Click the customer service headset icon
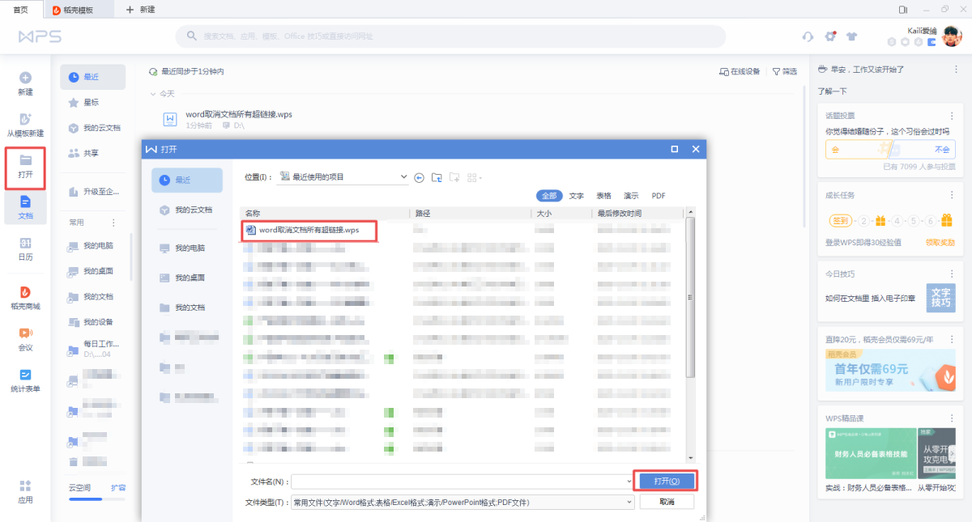The height and width of the screenshot is (522, 972). 808,36
